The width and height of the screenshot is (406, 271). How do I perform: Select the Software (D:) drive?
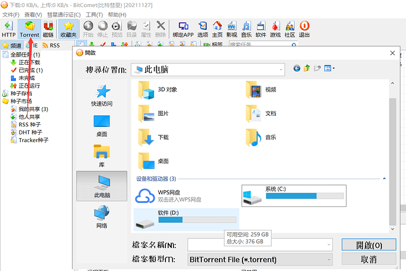tap(186, 219)
